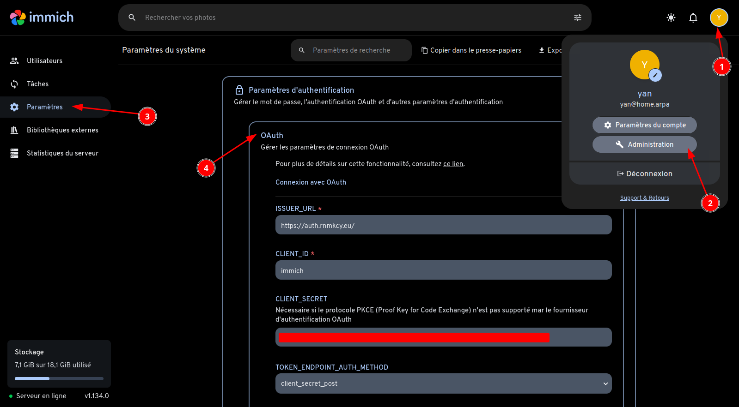Collapse the OAuth section header
The image size is (739, 407).
click(272, 136)
